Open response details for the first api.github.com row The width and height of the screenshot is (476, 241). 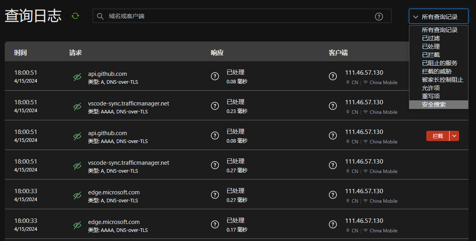pyautogui.click(x=215, y=76)
